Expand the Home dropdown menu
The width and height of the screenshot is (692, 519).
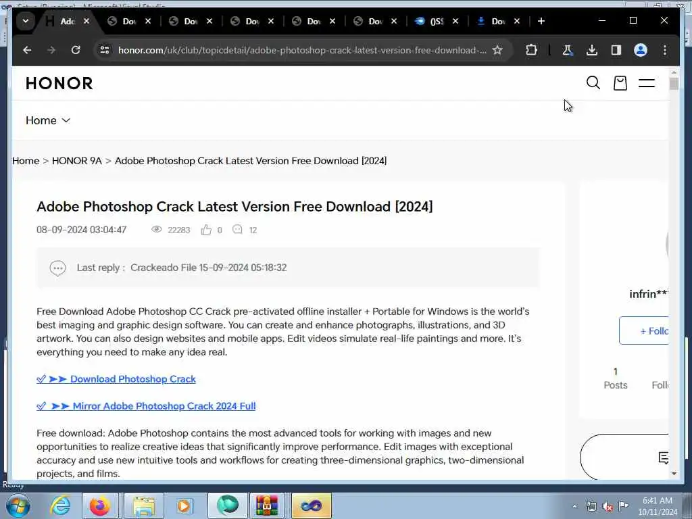click(x=48, y=120)
